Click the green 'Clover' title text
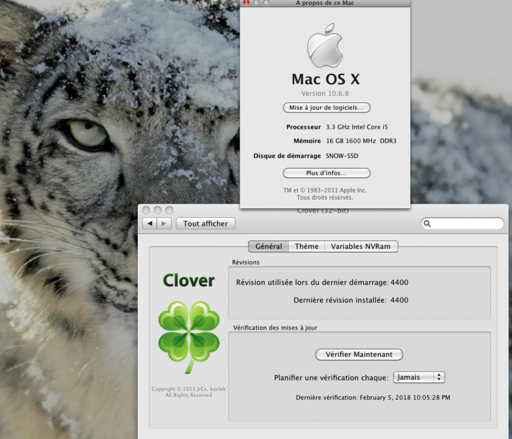512x439 pixels. point(189,280)
